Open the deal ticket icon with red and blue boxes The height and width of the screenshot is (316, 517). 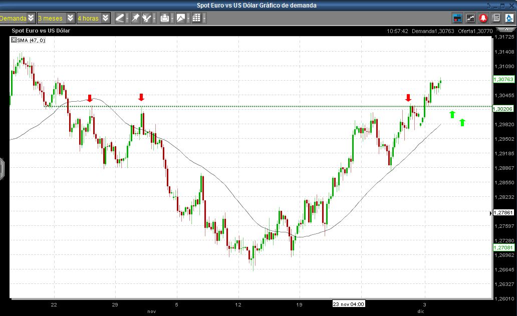coord(457,18)
